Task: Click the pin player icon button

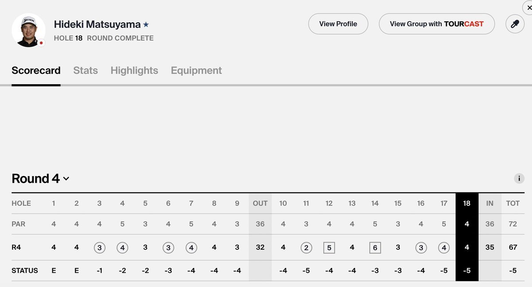Action: click(515, 24)
